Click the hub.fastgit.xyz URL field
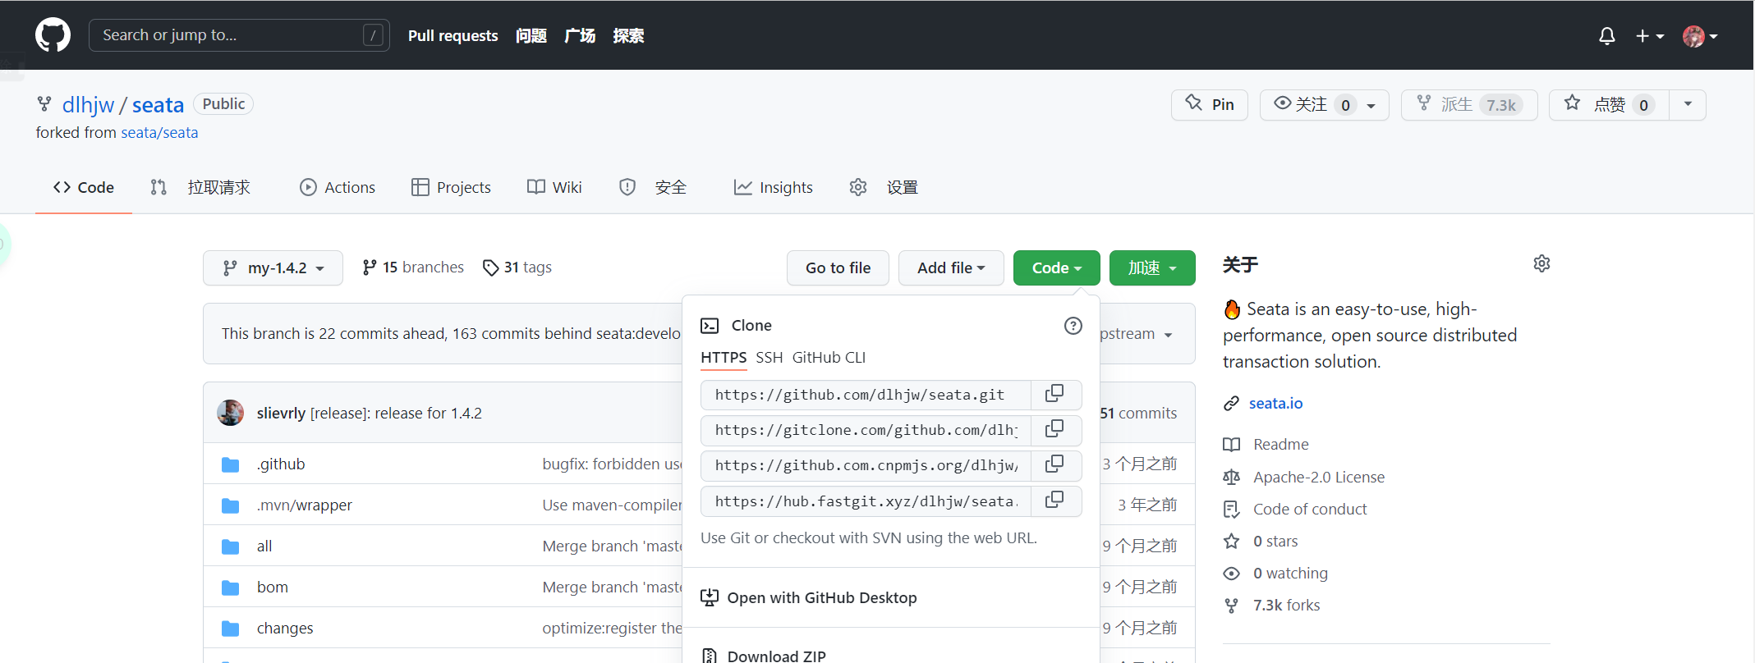 pyautogui.click(x=866, y=501)
